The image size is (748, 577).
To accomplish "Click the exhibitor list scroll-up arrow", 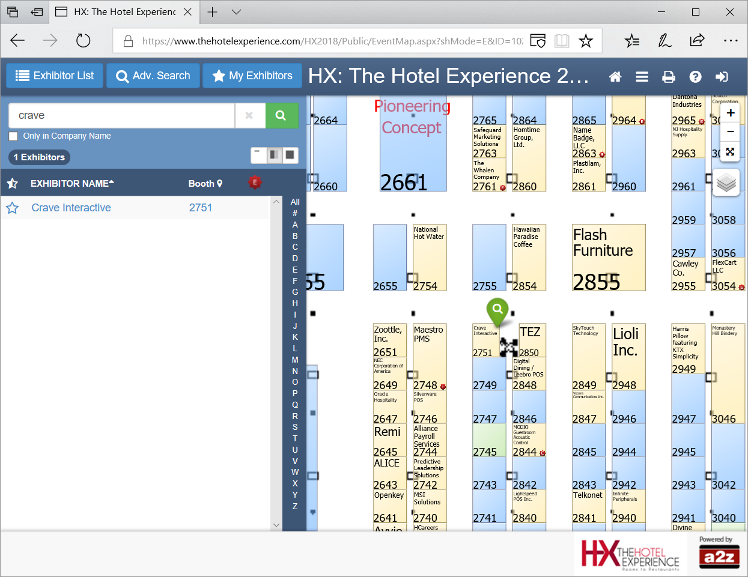I will [x=276, y=202].
